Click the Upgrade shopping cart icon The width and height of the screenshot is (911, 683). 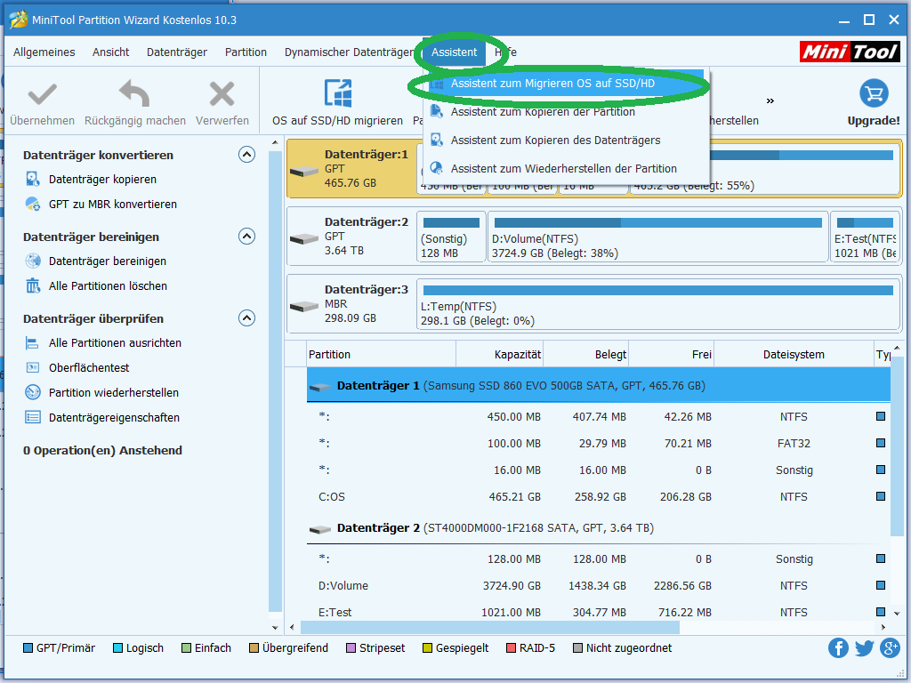[x=873, y=94]
